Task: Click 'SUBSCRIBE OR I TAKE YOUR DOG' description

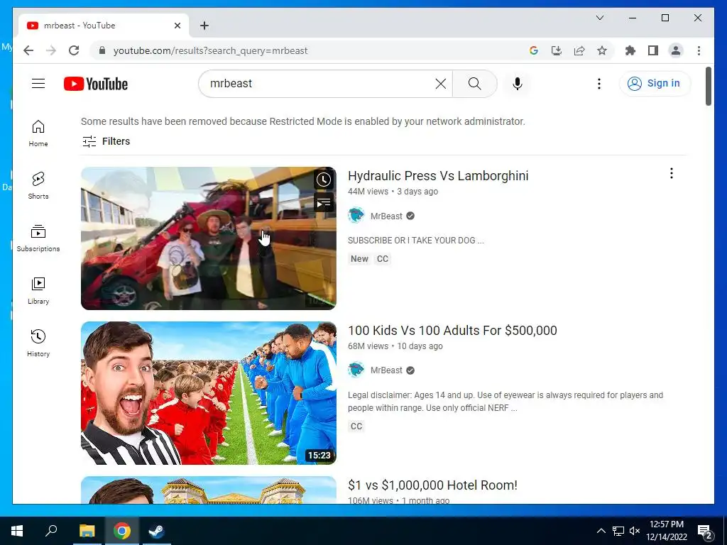Action: [x=415, y=241]
